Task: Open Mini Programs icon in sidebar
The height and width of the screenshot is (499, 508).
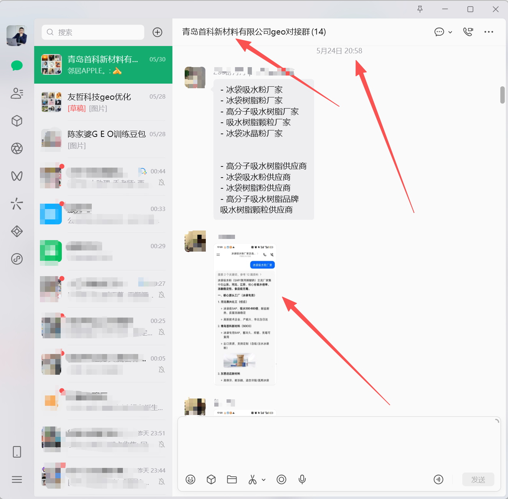Action: (x=17, y=259)
